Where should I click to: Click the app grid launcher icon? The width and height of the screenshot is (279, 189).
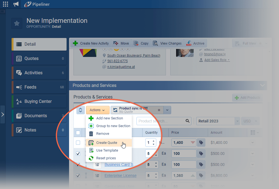(6, 4)
